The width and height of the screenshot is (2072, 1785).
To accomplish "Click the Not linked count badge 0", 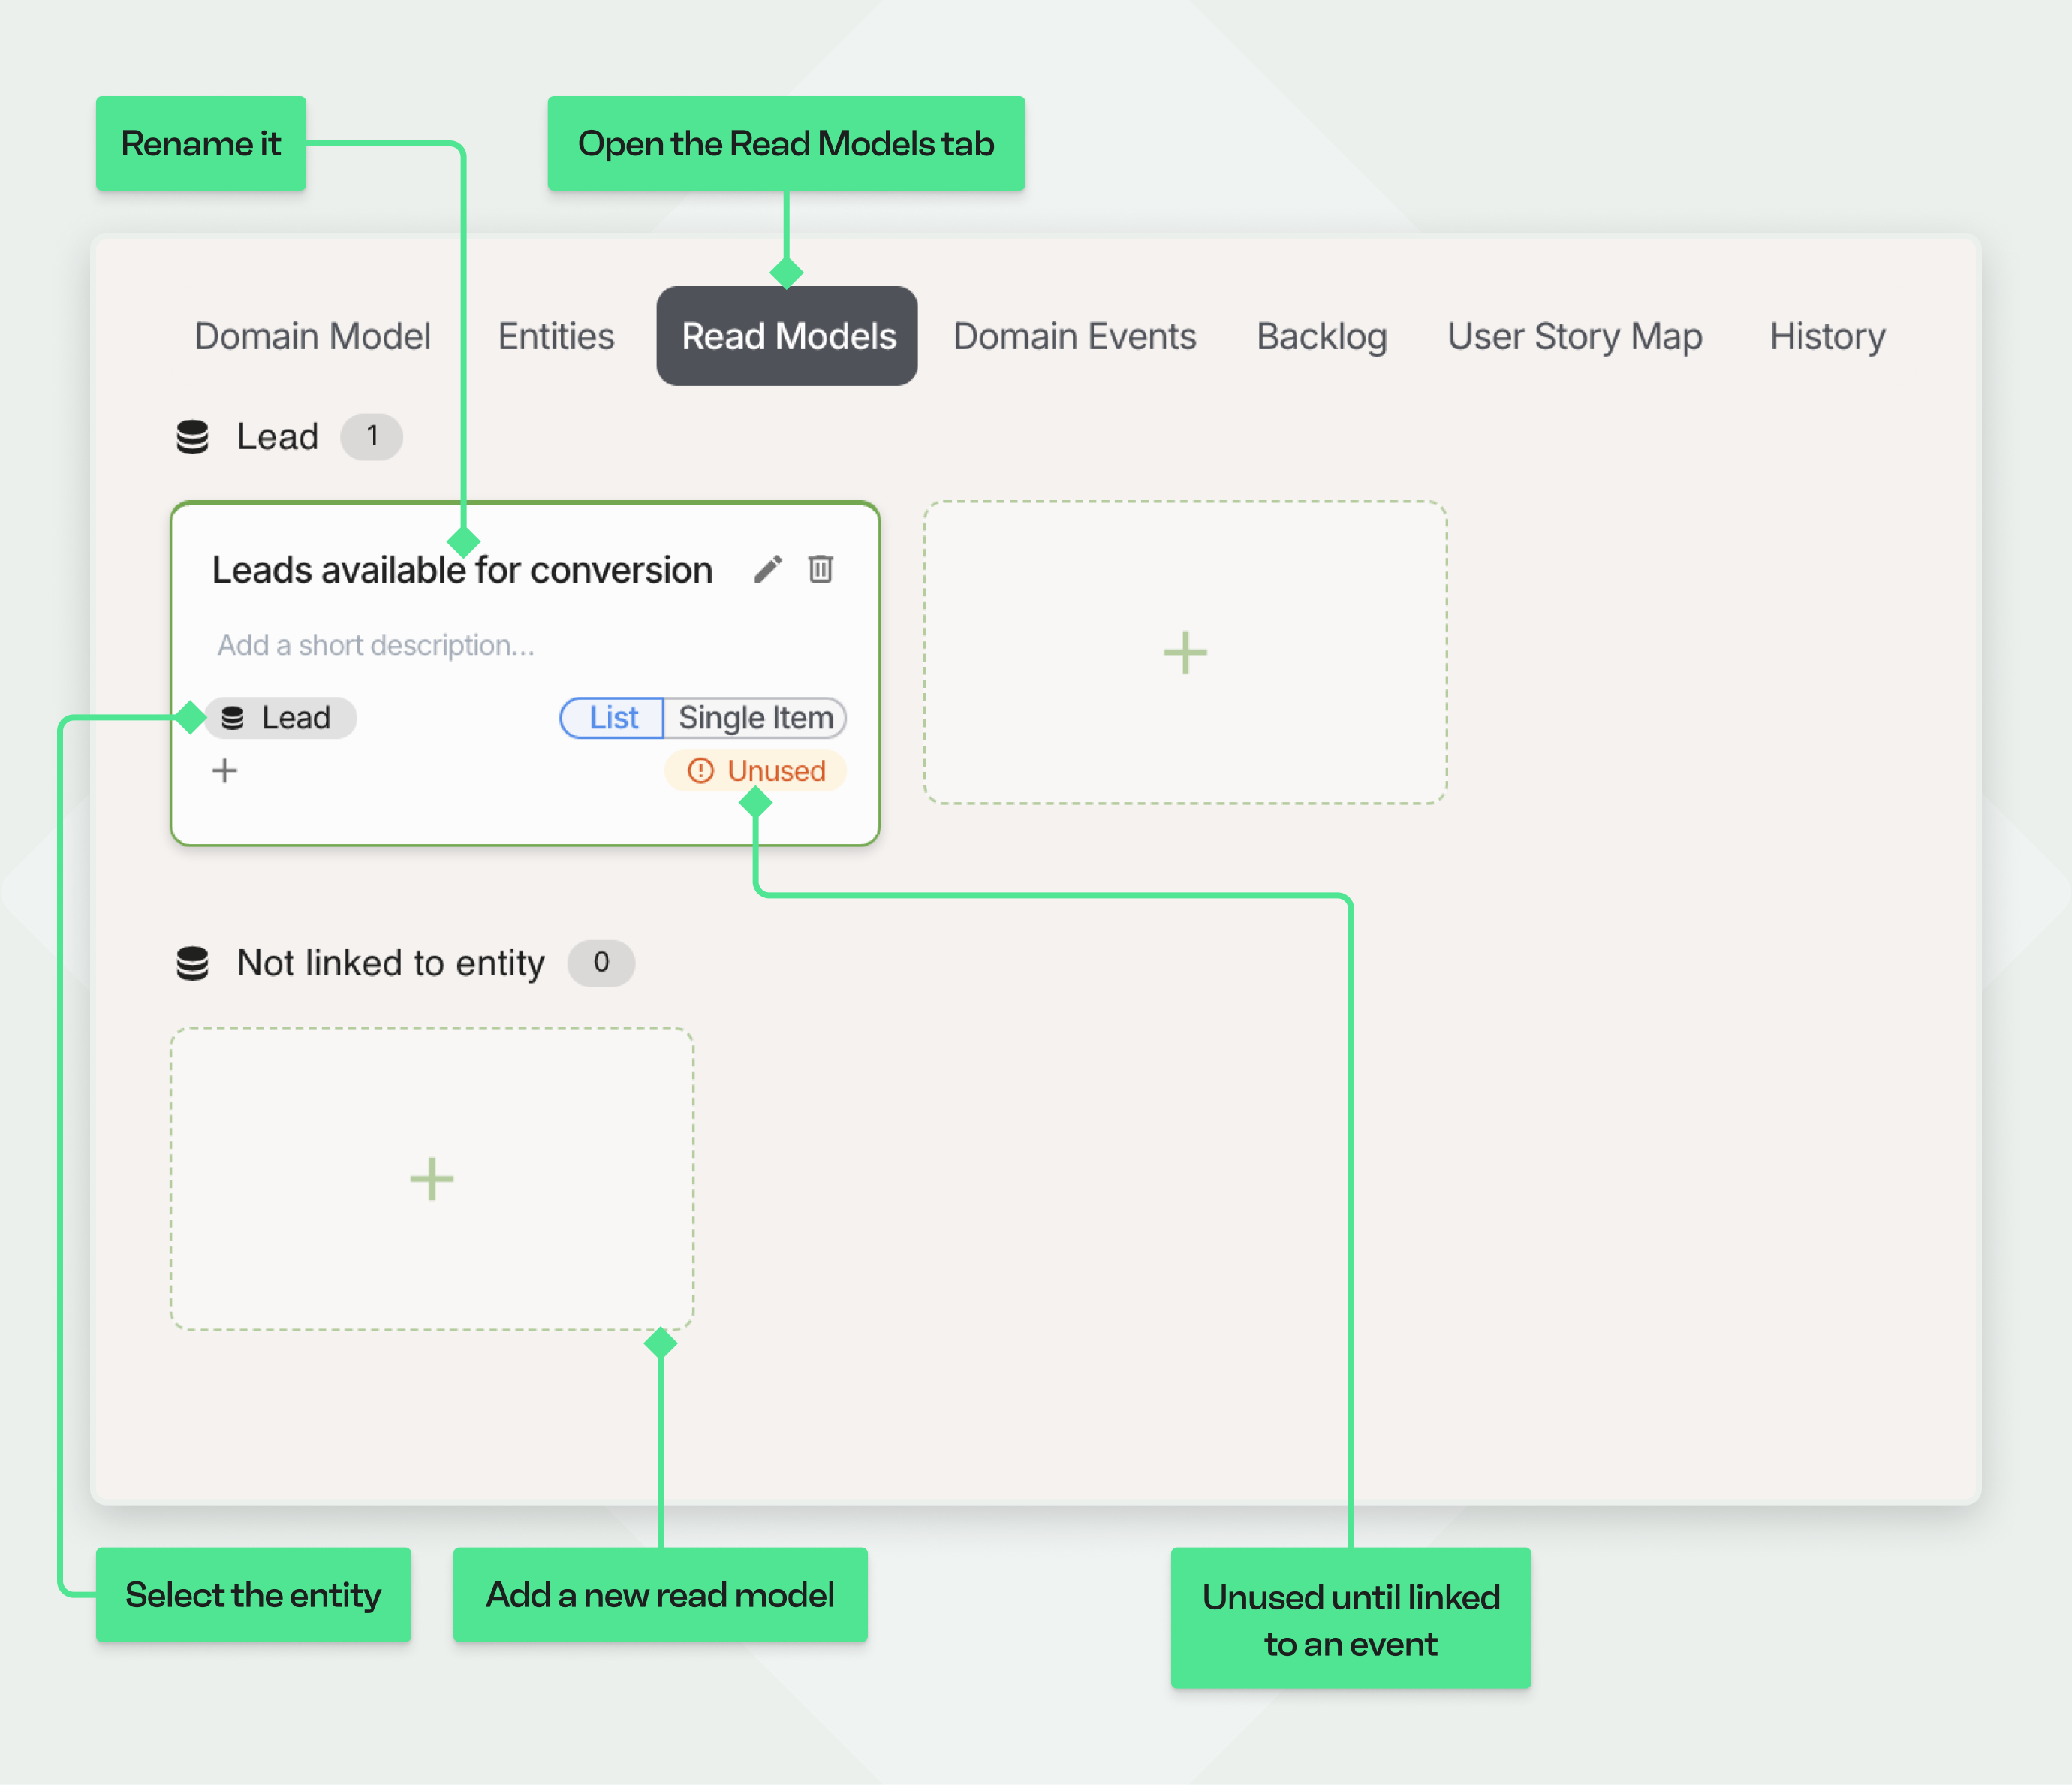I will [x=601, y=963].
